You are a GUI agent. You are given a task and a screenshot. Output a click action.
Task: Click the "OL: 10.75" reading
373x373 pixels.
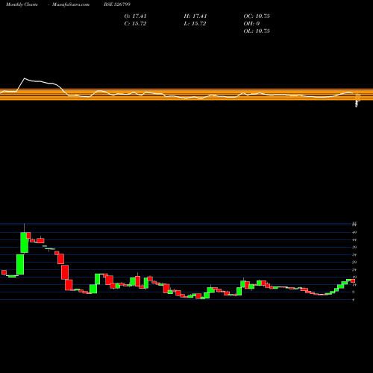257,31
